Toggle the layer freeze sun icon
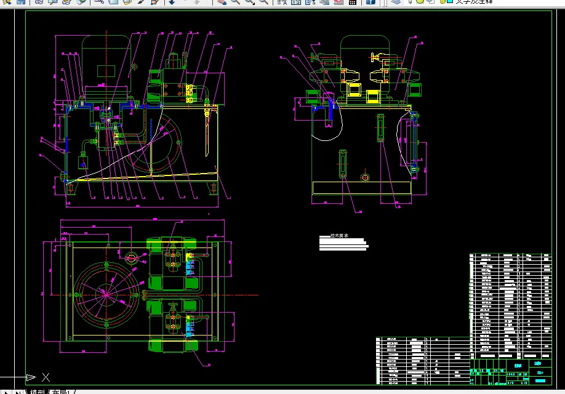This screenshot has width=565, height=394. 420,1
